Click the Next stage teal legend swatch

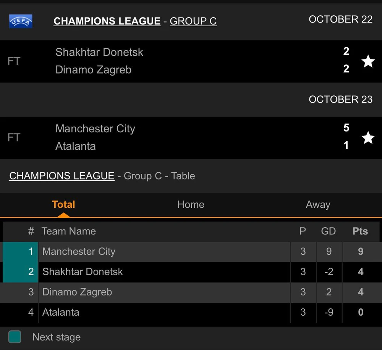pos(15,337)
